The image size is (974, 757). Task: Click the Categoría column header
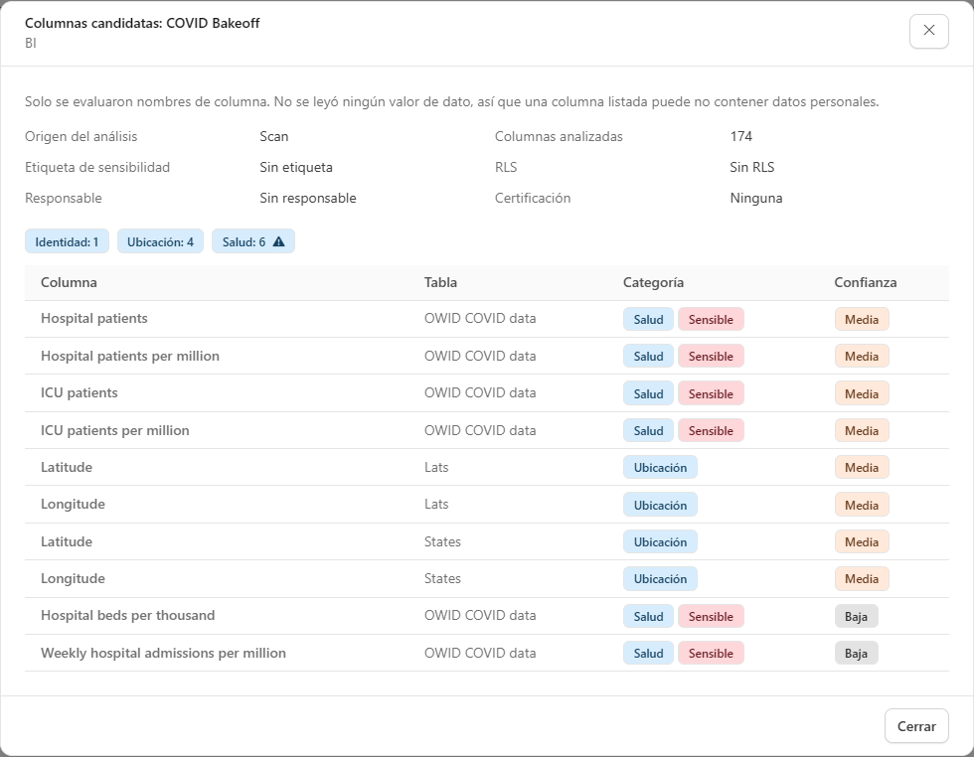pyautogui.click(x=654, y=282)
